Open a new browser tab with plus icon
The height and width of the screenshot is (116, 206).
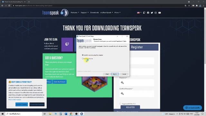click(29, 2)
